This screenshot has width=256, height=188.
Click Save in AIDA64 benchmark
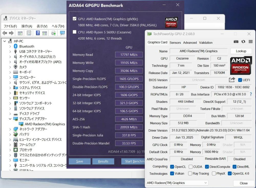click(80, 161)
